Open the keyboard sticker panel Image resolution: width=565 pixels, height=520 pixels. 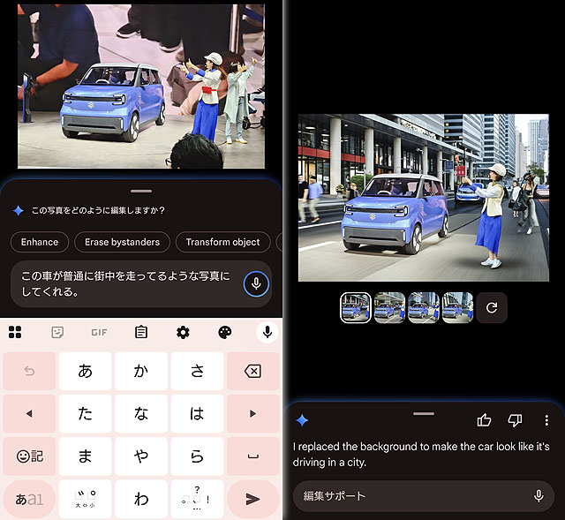click(57, 332)
